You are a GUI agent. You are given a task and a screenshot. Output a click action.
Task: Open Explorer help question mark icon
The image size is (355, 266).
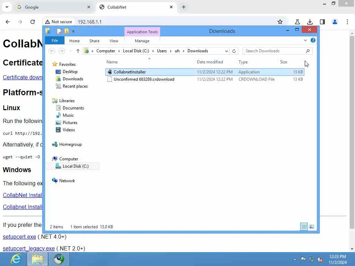tap(313, 40)
